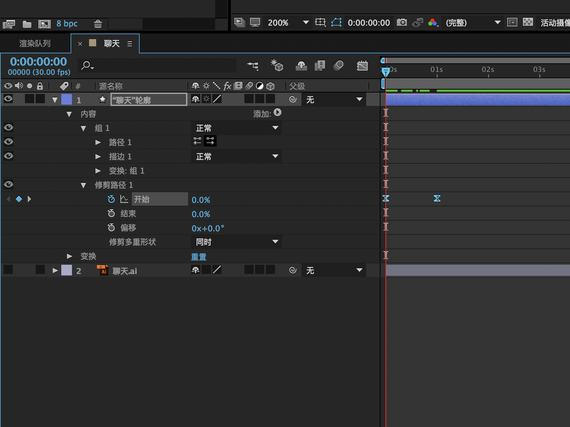570x427 pixels.
Task: Expand 变换: 组 1 property
Action: coord(98,171)
